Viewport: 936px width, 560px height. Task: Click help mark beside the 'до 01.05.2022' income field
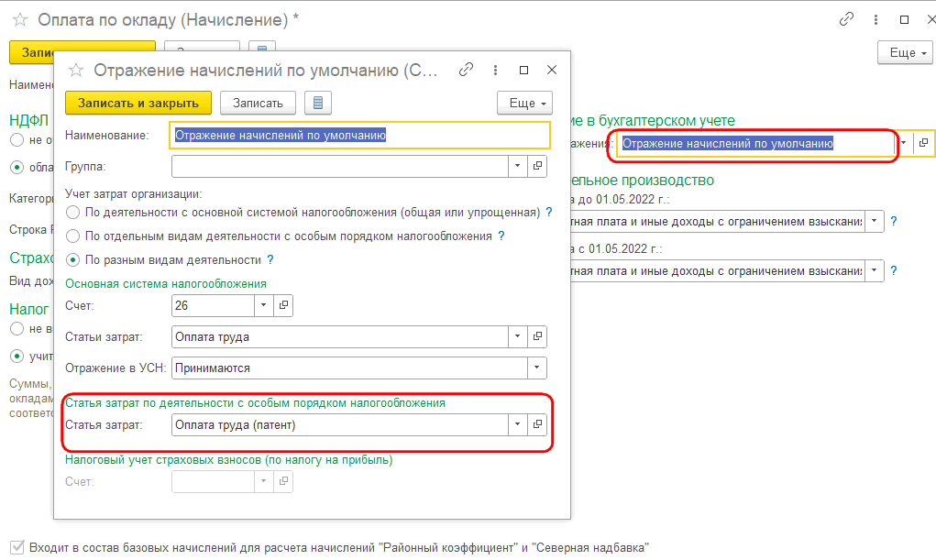click(894, 222)
